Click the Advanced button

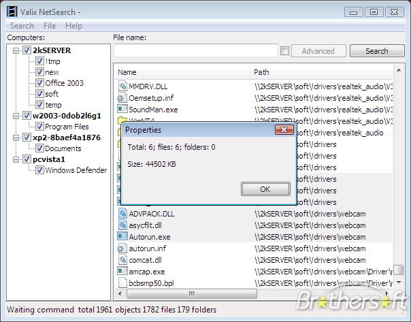(x=318, y=50)
